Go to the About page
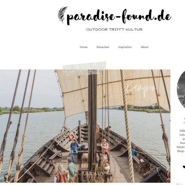The image size is (185, 185). coord(144,47)
